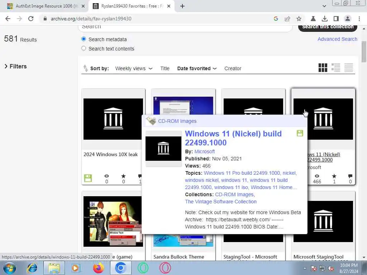Switch to compact list view
Image resolution: width=367 pixels, height=275 pixels.
coord(348,68)
